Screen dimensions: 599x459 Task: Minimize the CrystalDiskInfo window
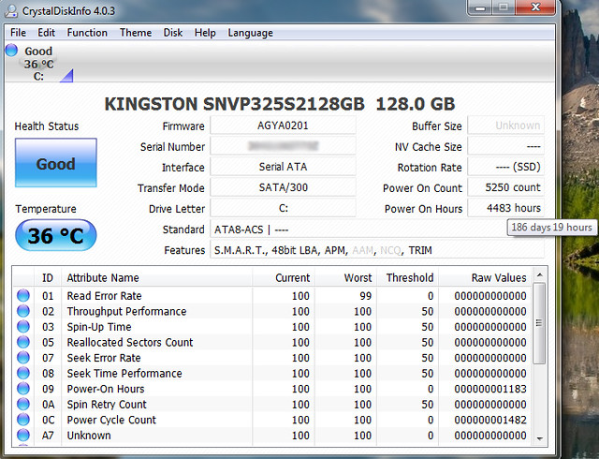pyautogui.click(x=480, y=7)
